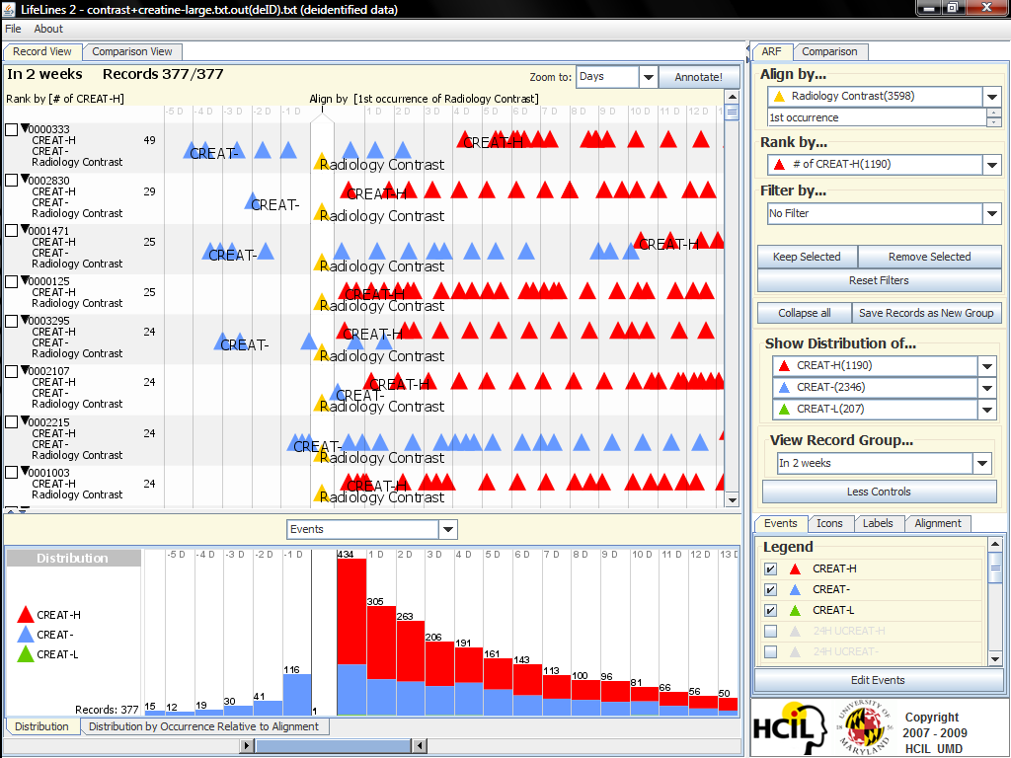Switch to the Comparison View tab
Image resolution: width=1011 pixels, height=758 pixels.
click(x=132, y=51)
